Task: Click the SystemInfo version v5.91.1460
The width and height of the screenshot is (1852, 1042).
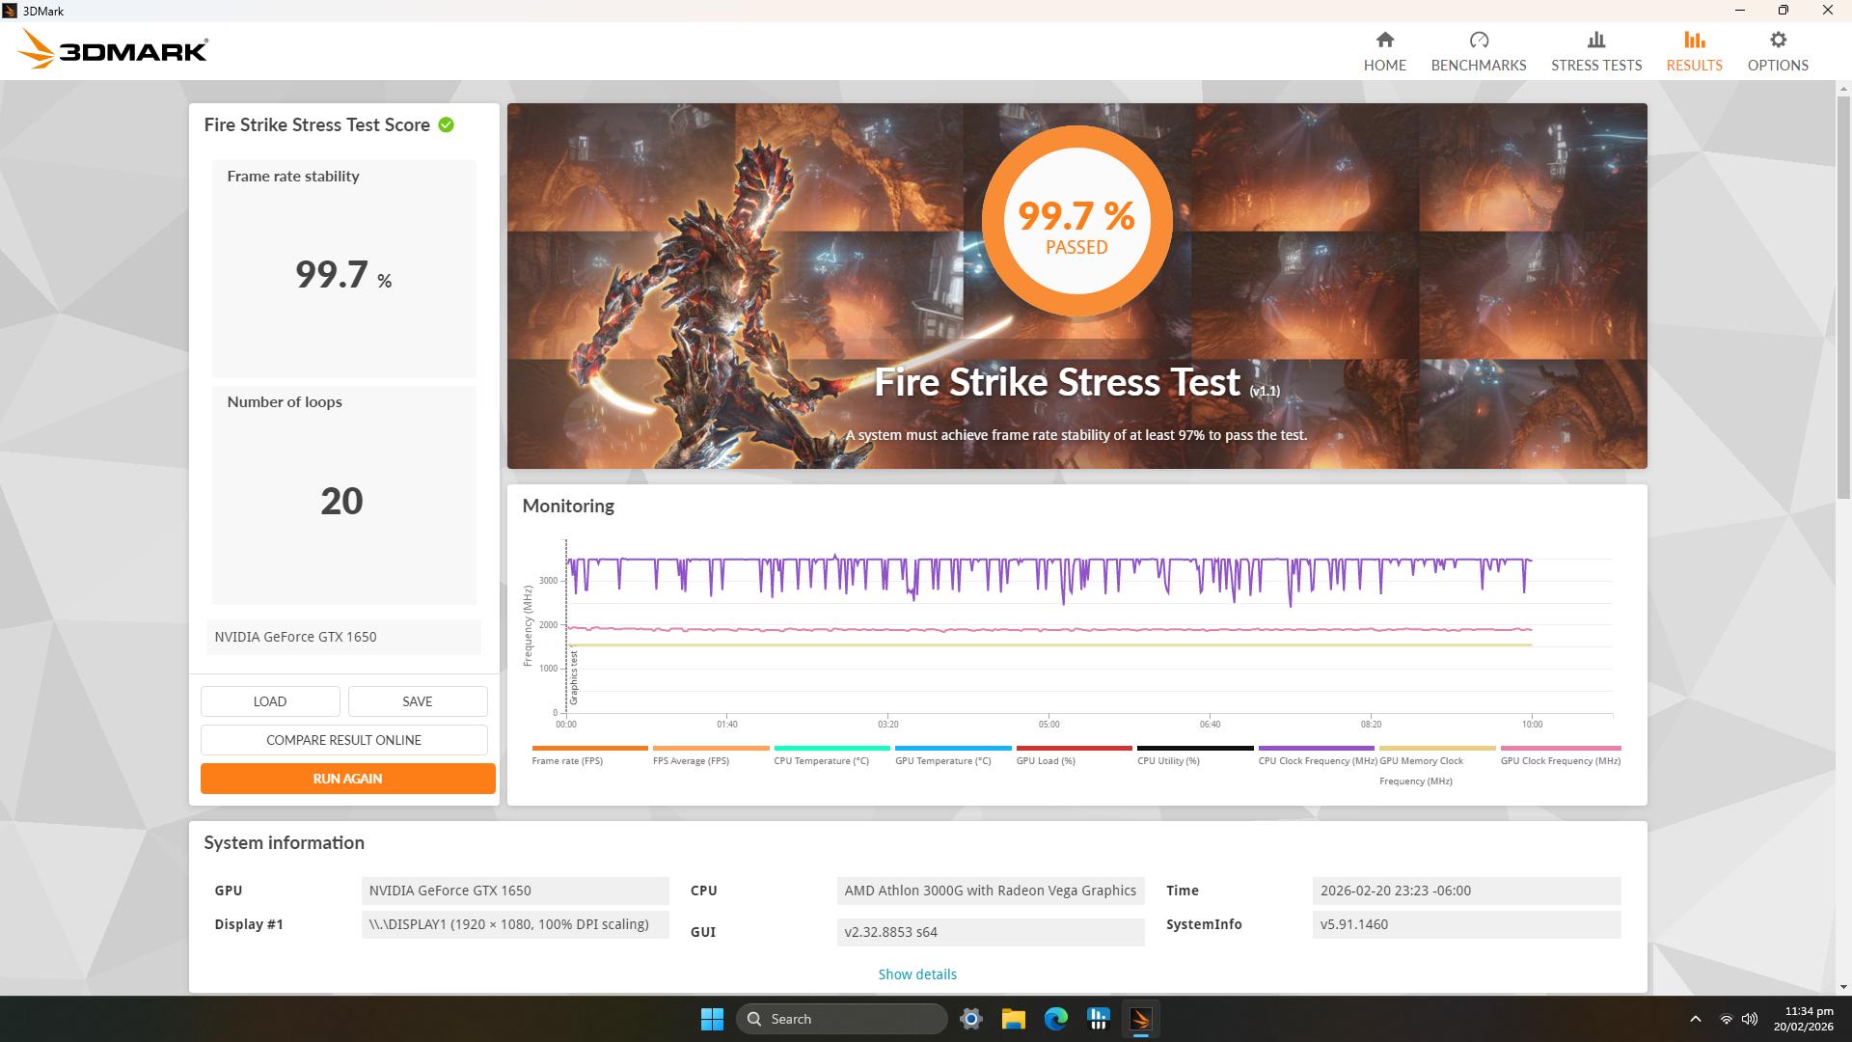Action: tap(1466, 924)
